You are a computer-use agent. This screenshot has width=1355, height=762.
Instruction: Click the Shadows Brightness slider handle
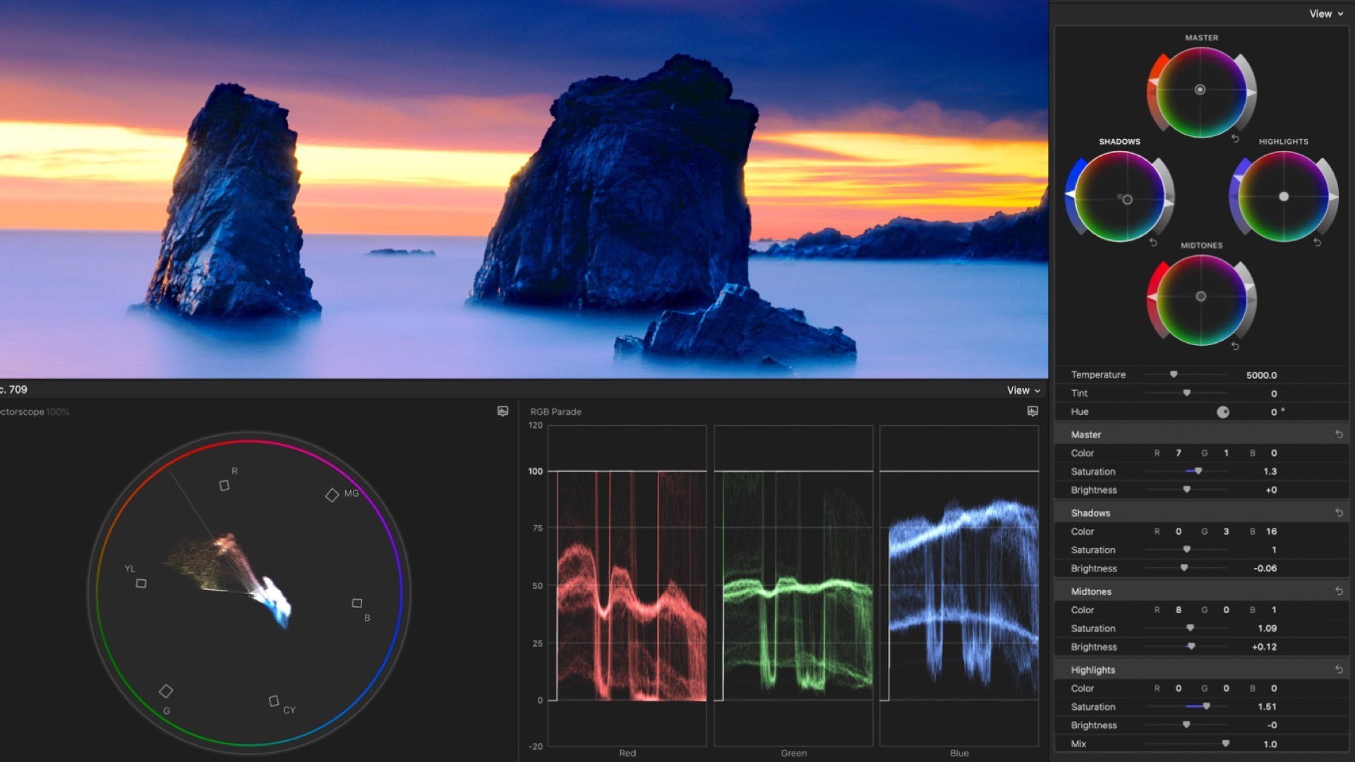pyautogui.click(x=1184, y=568)
